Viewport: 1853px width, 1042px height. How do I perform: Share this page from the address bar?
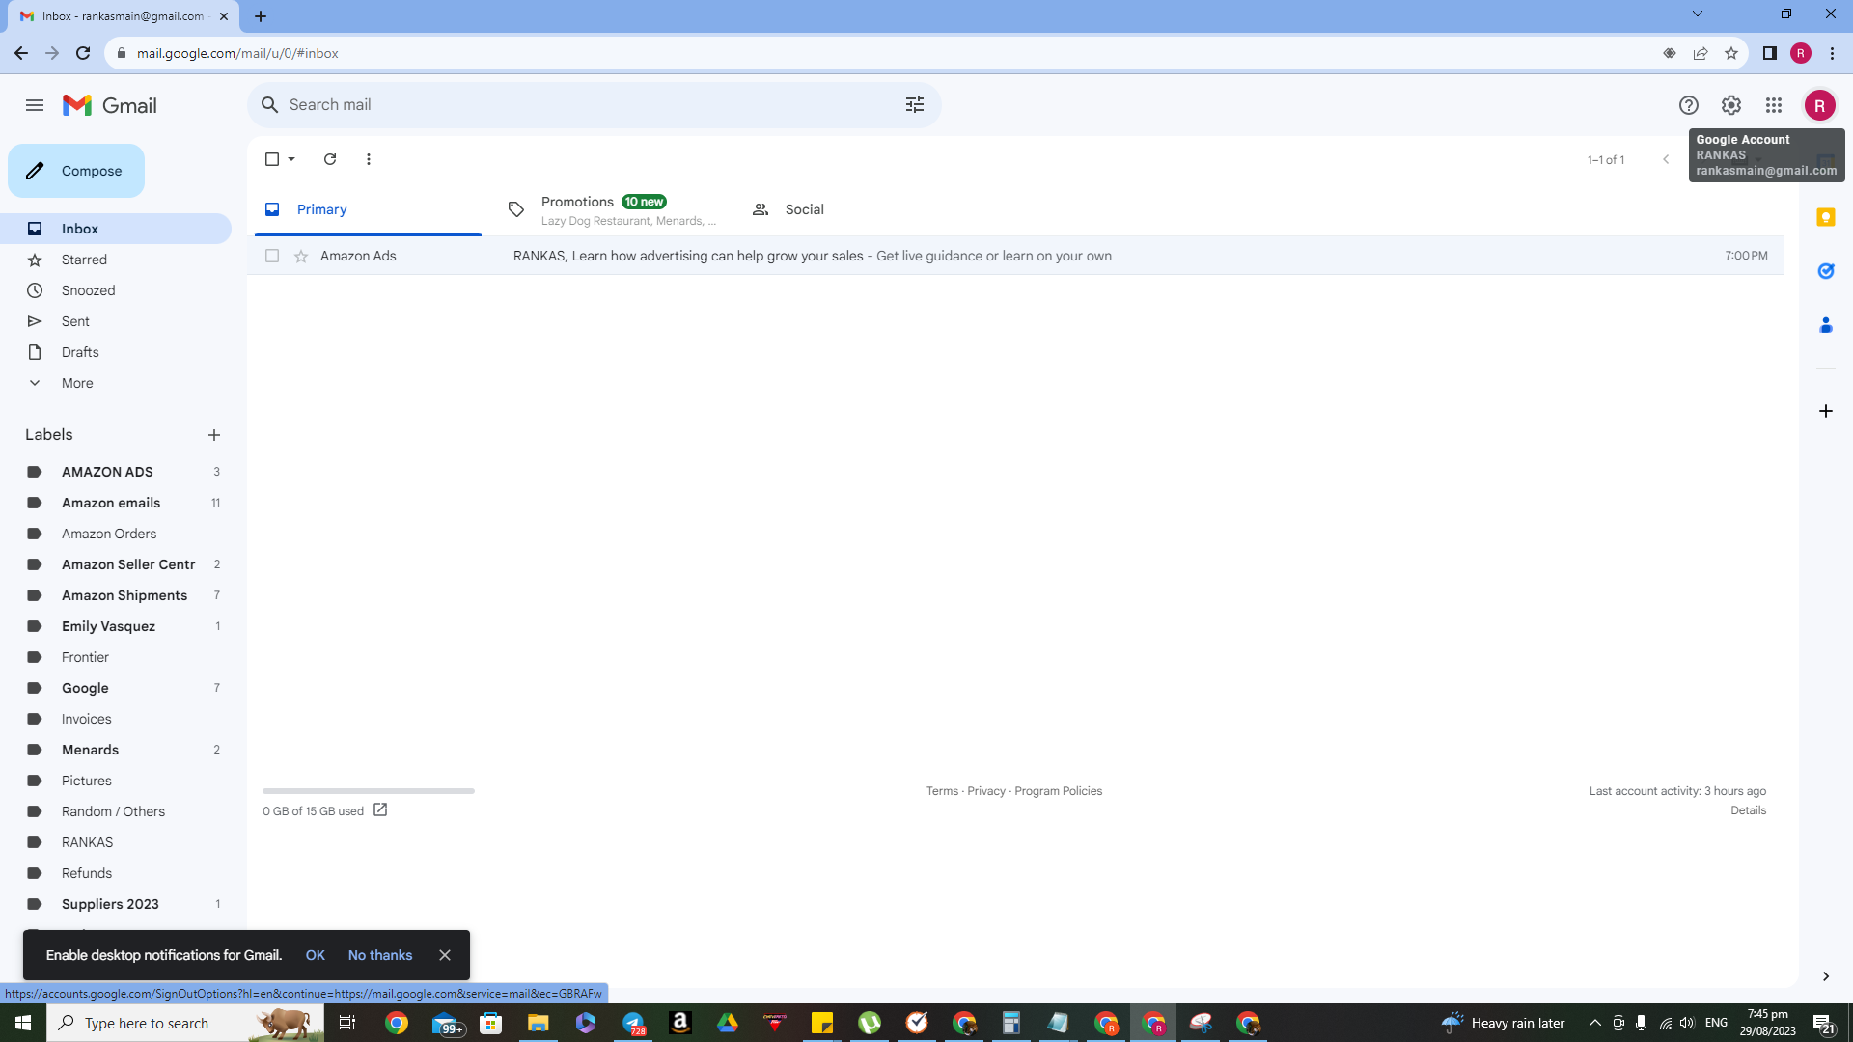(1701, 53)
